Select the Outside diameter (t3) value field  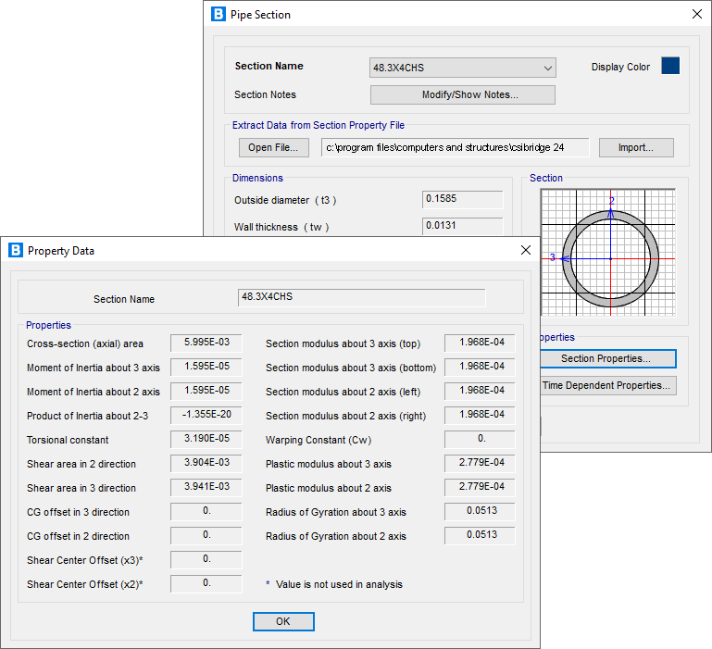pyautogui.click(x=462, y=199)
